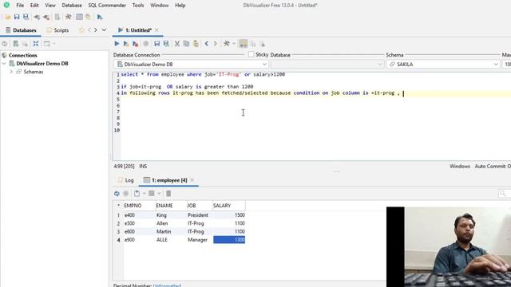Click the editor toolbar Save script icon
The height and width of the screenshot is (287, 511).
156,44
